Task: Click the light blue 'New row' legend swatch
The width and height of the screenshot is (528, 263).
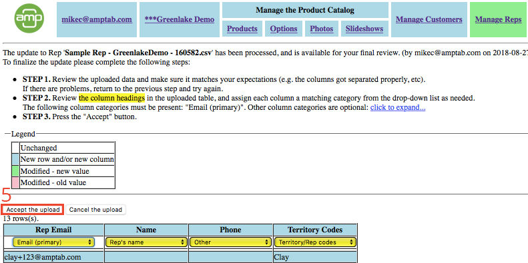Action: [x=15, y=159]
